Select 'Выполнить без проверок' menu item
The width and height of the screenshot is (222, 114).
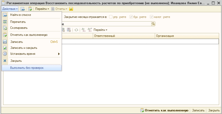[32, 68]
